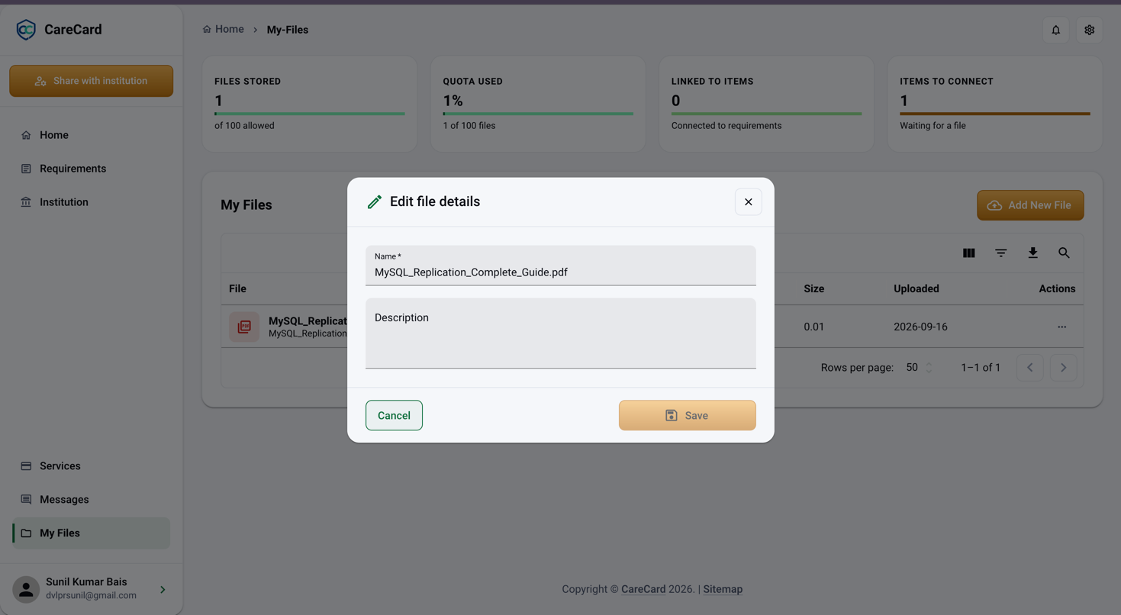The width and height of the screenshot is (1121, 615).
Task: Open Requirements in the sidebar
Action: 91,169
